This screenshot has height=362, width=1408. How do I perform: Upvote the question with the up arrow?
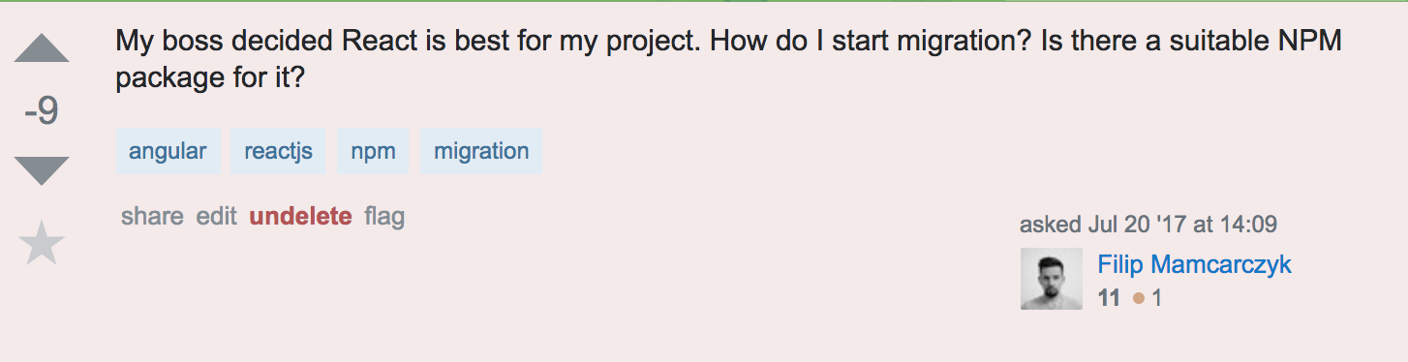click(42, 48)
